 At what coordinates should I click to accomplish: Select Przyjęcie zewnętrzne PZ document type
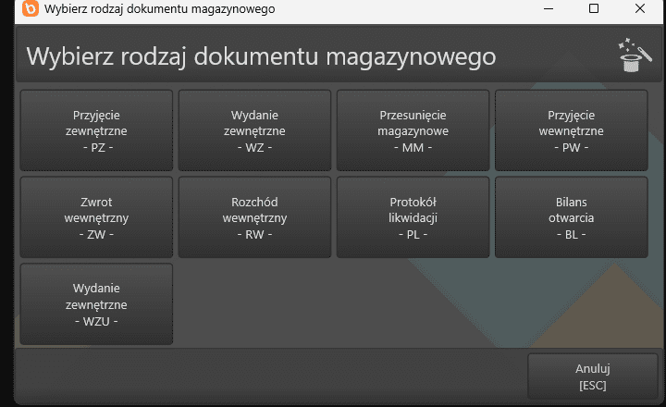[x=96, y=130]
